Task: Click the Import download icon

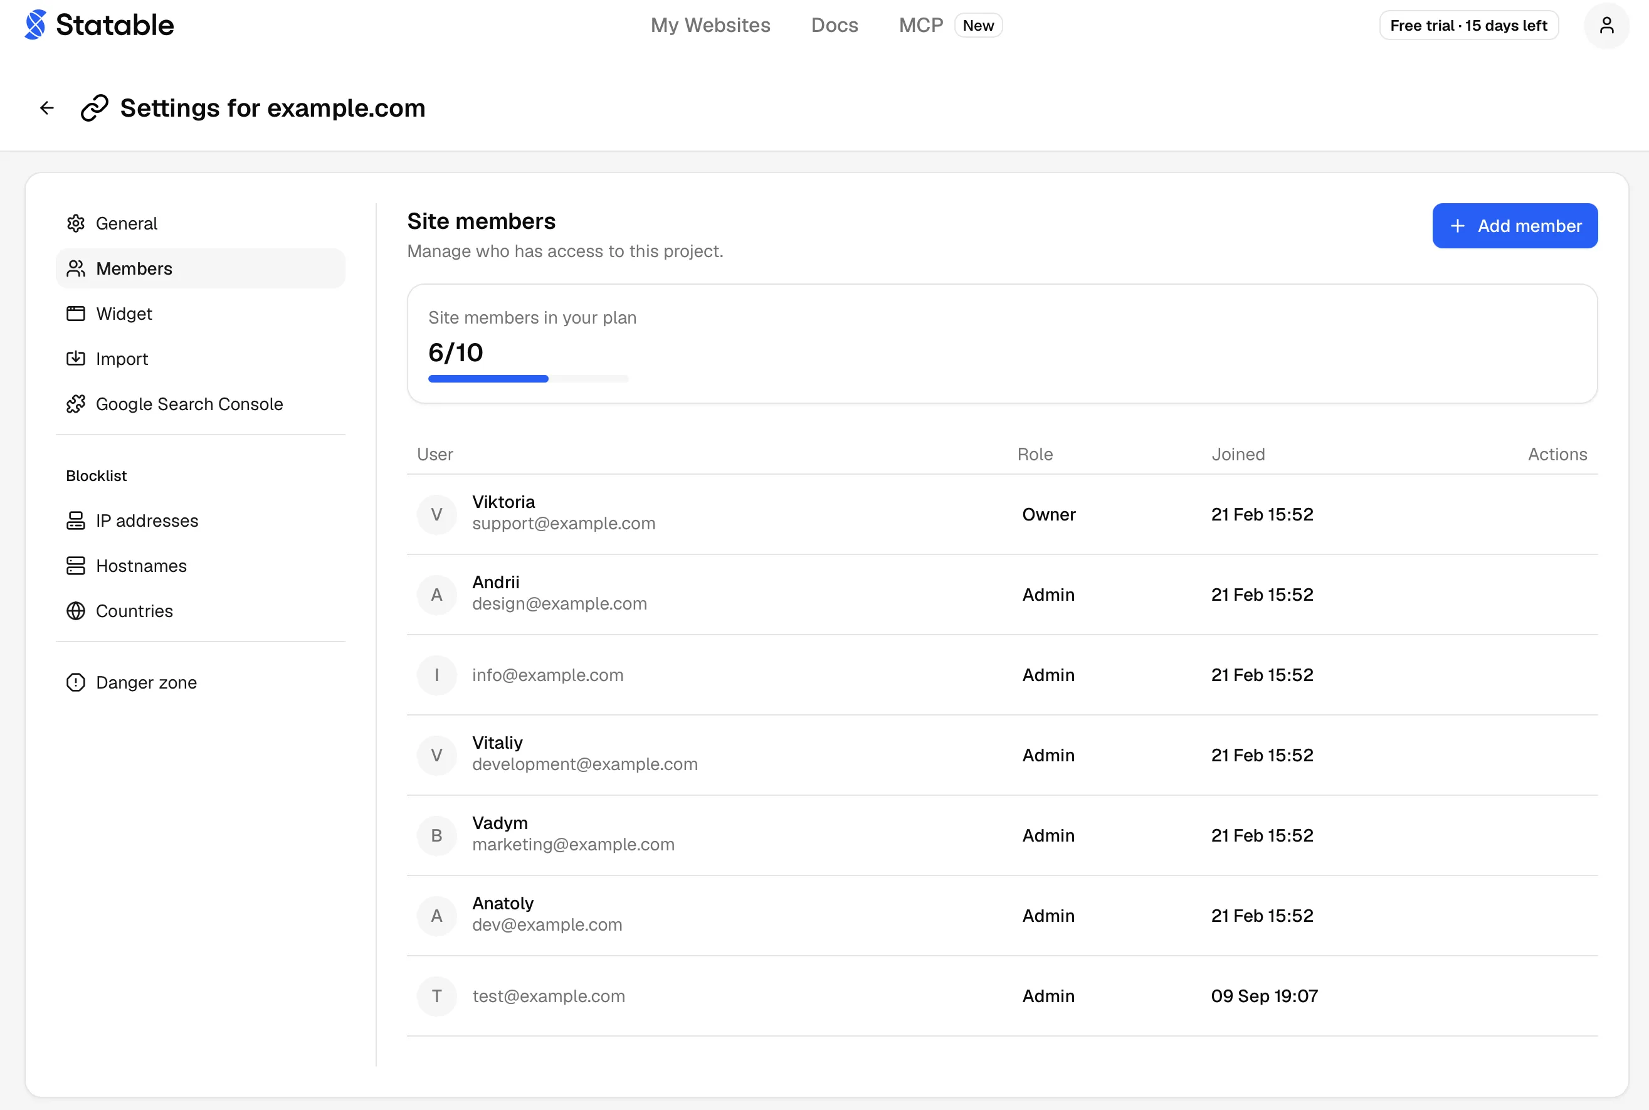Action: point(76,359)
